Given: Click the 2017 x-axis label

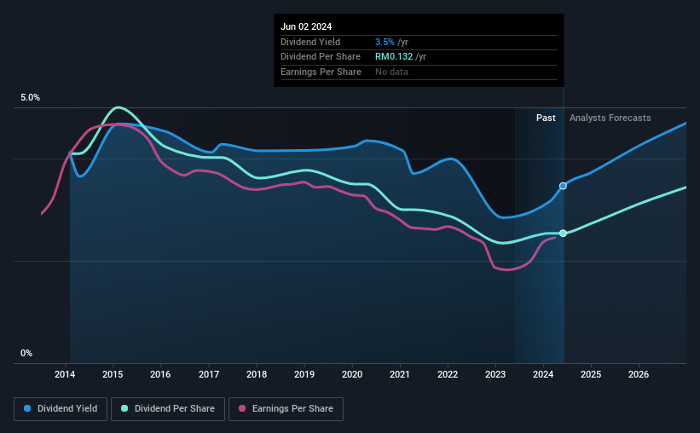Looking at the screenshot, I should (209, 374).
